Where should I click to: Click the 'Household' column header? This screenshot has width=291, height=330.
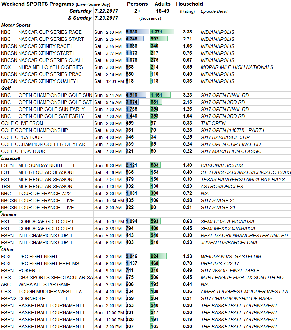tap(189, 4)
